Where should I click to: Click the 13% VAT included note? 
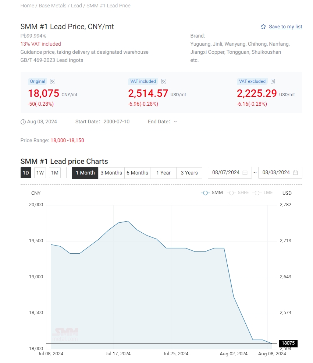pyautogui.click(x=41, y=44)
